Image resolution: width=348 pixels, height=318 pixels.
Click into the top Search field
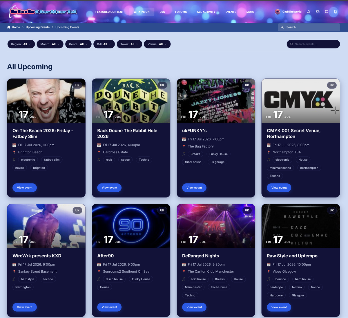309,27
